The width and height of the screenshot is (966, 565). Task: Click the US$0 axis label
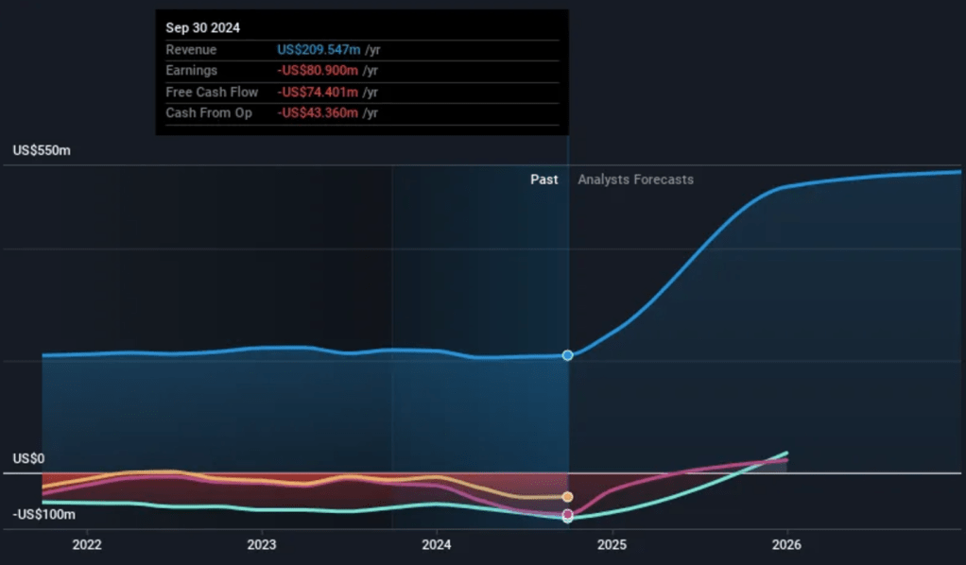click(28, 458)
